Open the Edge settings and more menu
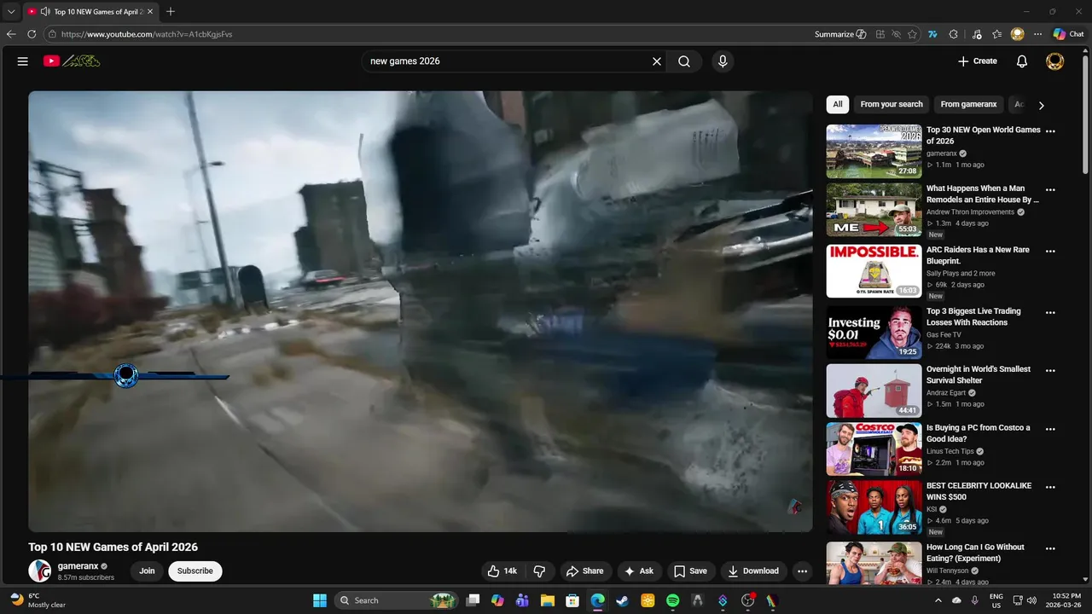 point(1037,34)
